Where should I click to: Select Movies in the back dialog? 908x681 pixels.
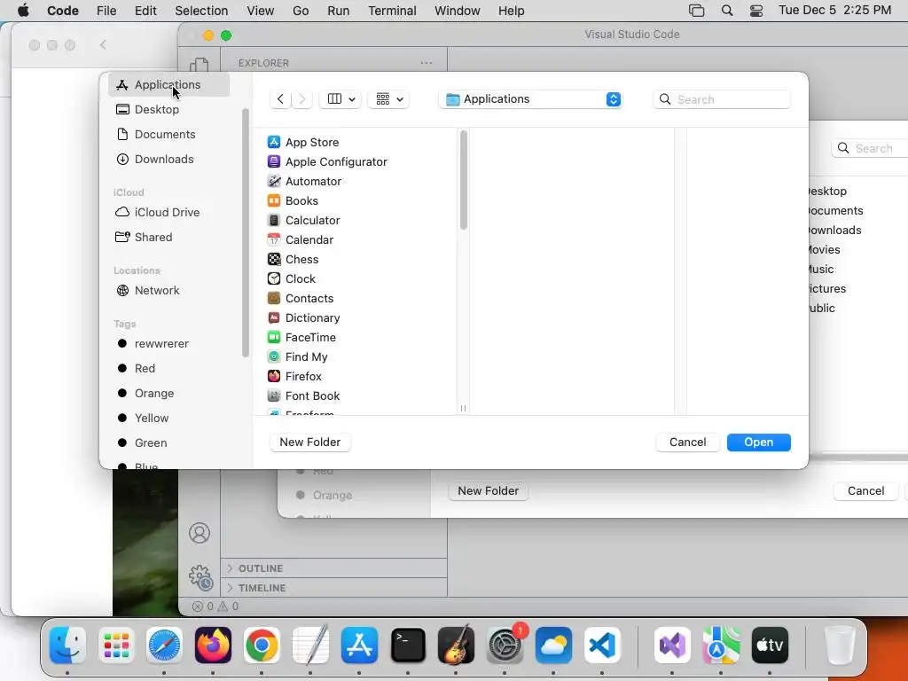[x=824, y=249]
